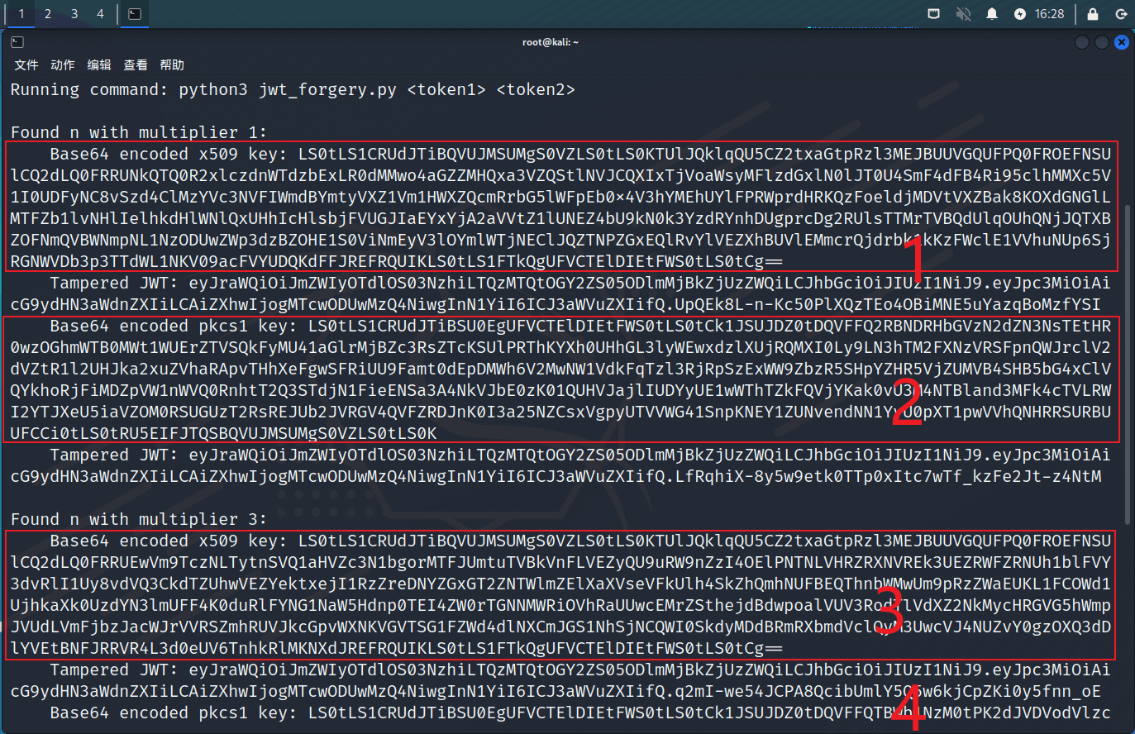
Task: Click the 'Found n with multiplier 1:' line
Action: (138, 132)
